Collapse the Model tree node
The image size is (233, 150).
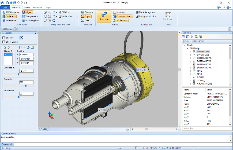184,45
